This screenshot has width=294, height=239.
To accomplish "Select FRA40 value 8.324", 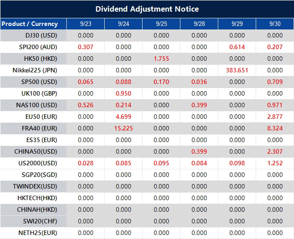I will click(275, 128).
